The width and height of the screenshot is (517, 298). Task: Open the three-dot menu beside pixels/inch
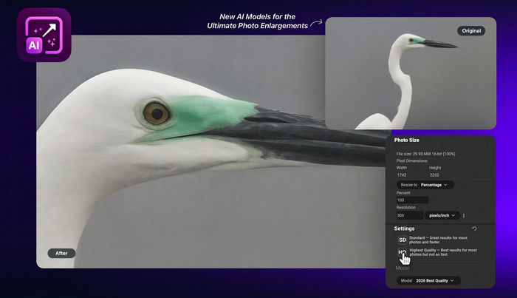(x=464, y=215)
